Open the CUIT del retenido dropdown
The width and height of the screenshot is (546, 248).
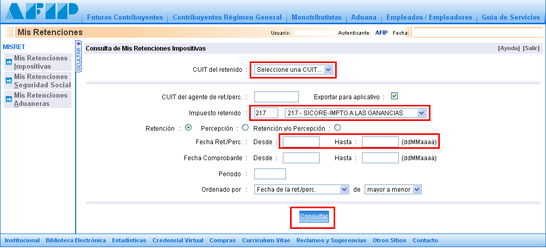click(293, 70)
